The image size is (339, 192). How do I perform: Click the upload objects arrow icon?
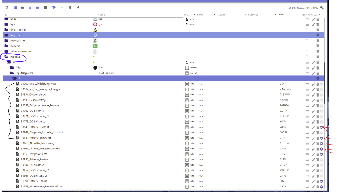click(x=70, y=8)
